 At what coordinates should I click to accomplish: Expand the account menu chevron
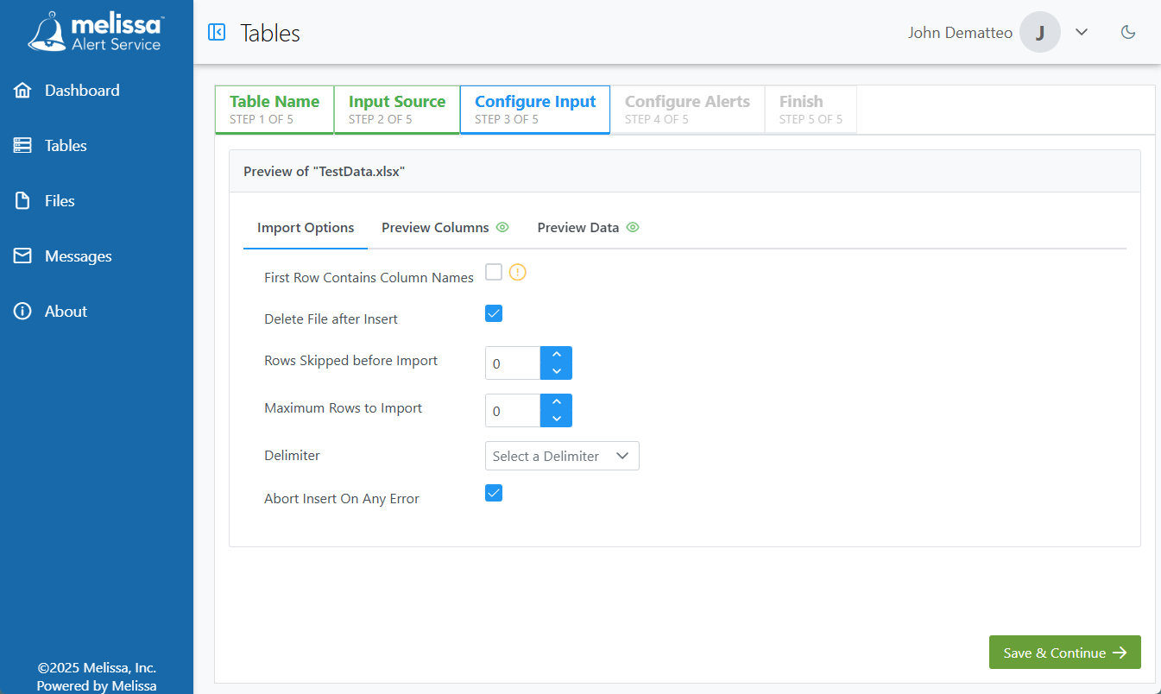point(1082,32)
